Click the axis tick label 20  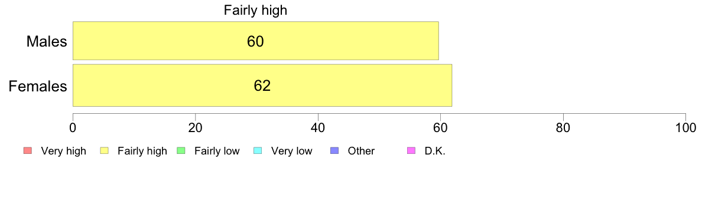click(195, 127)
